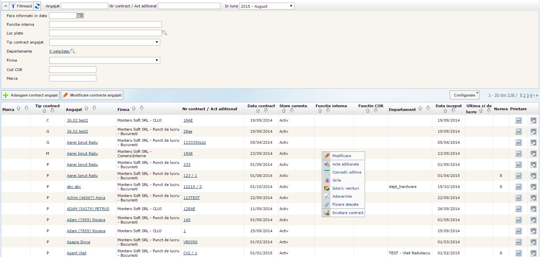This screenshot has width=540, height=257.
Task: Click the Adaugare contract angajat button
Action: point(31,95)
